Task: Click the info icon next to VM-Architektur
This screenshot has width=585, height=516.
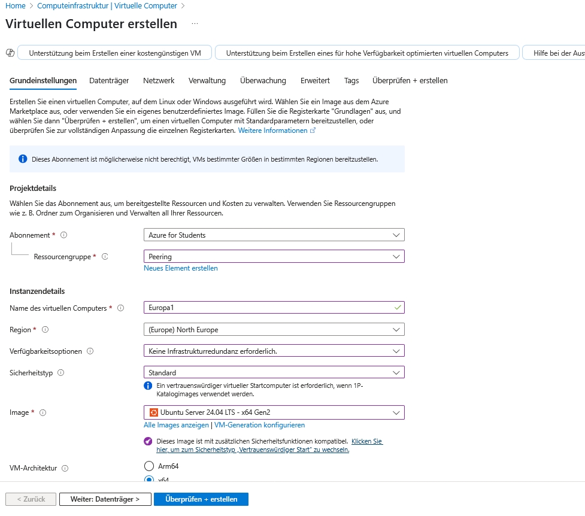Action: click(65, 469)
